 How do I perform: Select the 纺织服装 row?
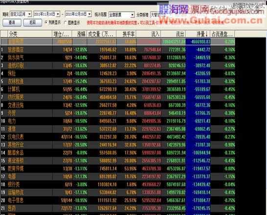click(118, 97)
